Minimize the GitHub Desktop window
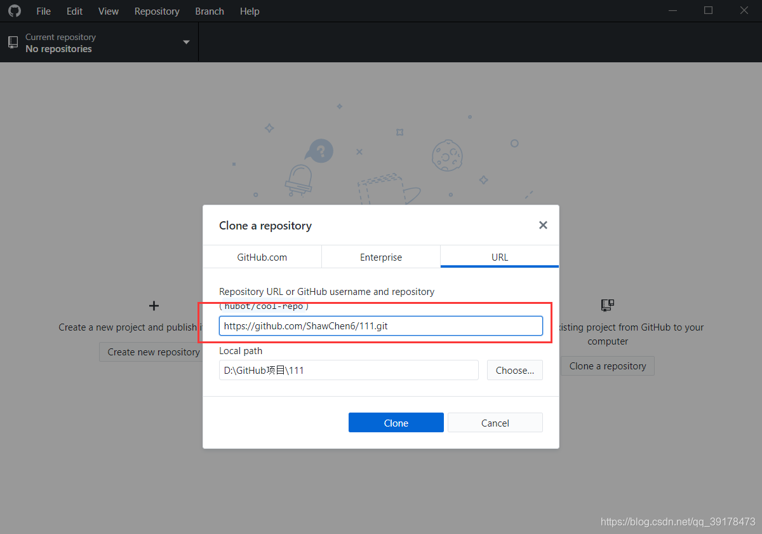The image size is (762, 534). click(x=673, y=11)
